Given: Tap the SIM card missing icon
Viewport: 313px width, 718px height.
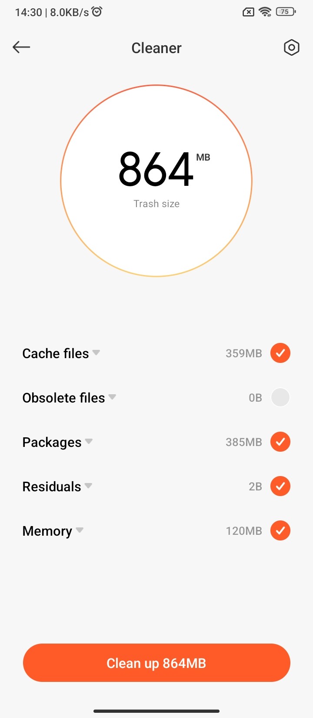Looking at the screenshot, I should (x=248, y=12).
